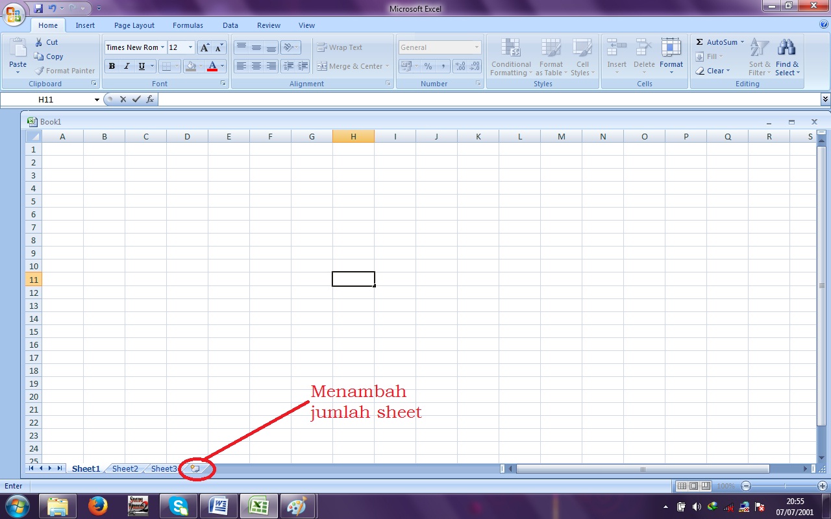
Task: Toggle underline formatting
Action: (x=142, y=66)
